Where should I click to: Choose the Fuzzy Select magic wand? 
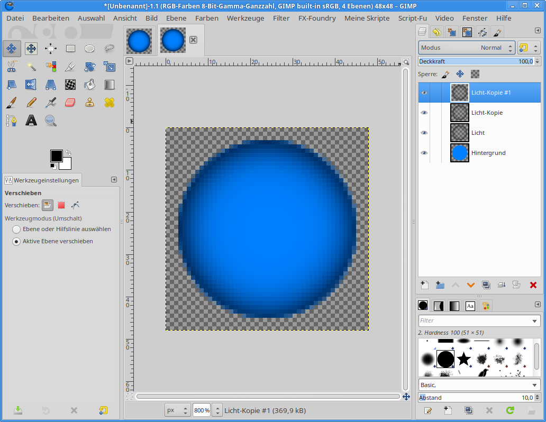point(31,67)
